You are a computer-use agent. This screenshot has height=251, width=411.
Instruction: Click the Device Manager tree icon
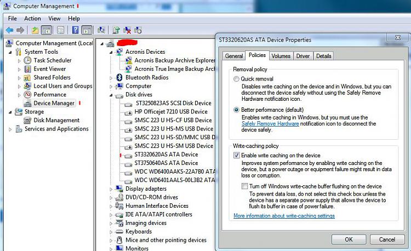27,104
